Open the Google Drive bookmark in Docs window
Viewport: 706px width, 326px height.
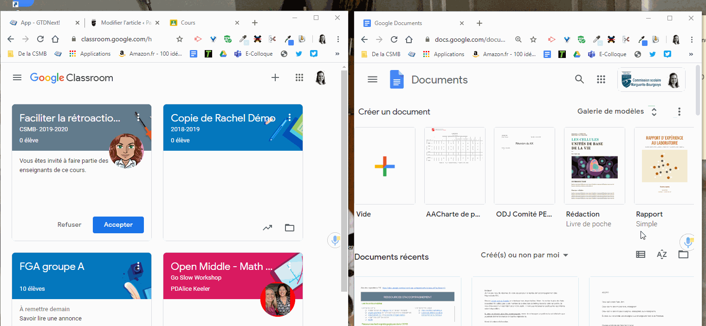(576, 54)
